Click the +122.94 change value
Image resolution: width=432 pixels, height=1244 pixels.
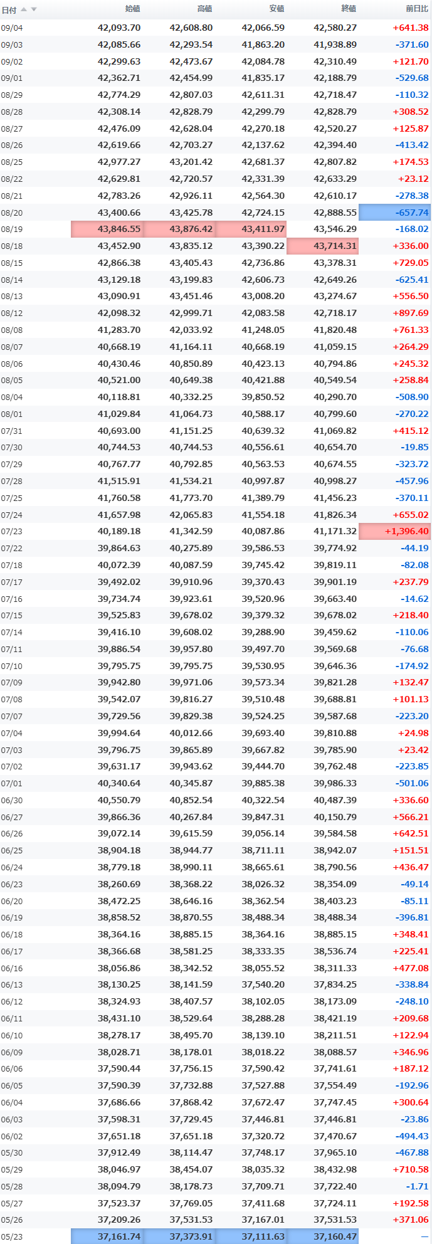tap(411, 1036)
